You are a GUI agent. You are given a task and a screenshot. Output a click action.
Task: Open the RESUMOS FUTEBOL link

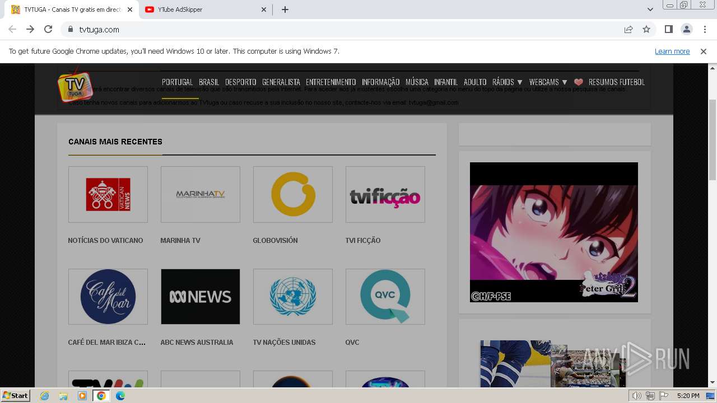617,82
